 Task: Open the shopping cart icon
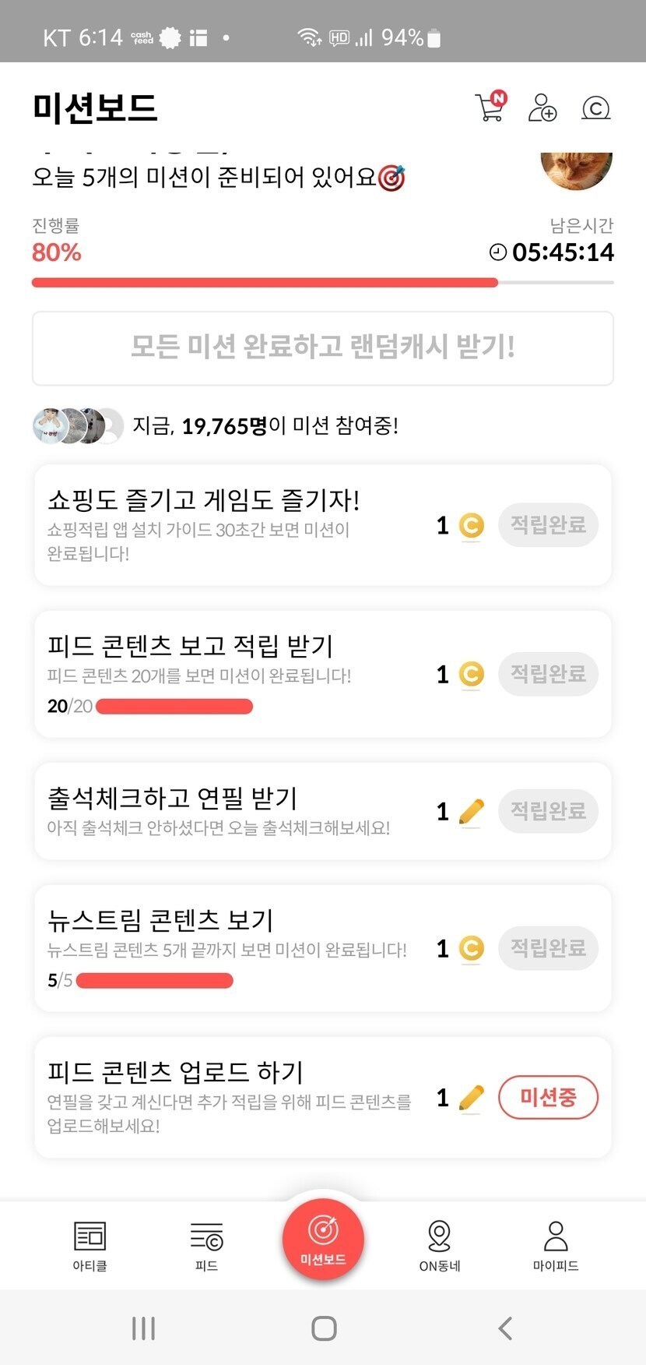pos(490,108)
